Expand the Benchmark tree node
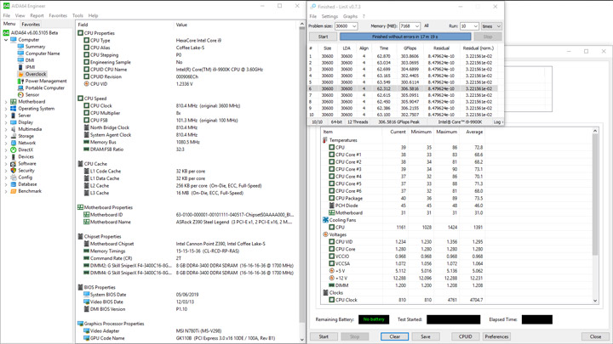The height and width of the screenshot is (344, 613). (x=6, y=191)
